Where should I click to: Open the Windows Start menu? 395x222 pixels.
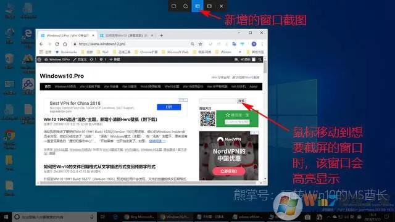[x=6, y=216]
